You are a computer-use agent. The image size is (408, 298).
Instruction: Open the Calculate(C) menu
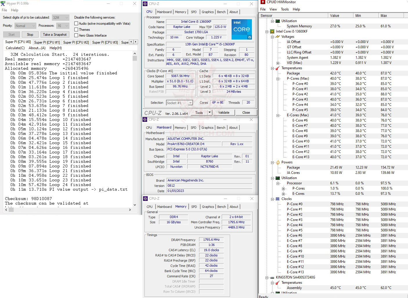click(15, 48)
